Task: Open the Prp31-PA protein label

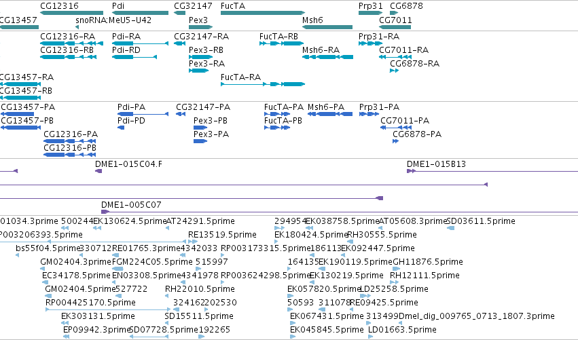Action: click(379, 107)
